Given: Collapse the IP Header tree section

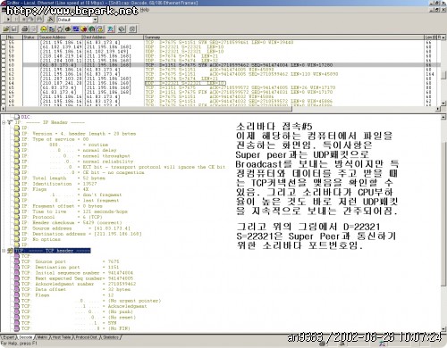Looking at the screenshot, I should click(4, 122).
